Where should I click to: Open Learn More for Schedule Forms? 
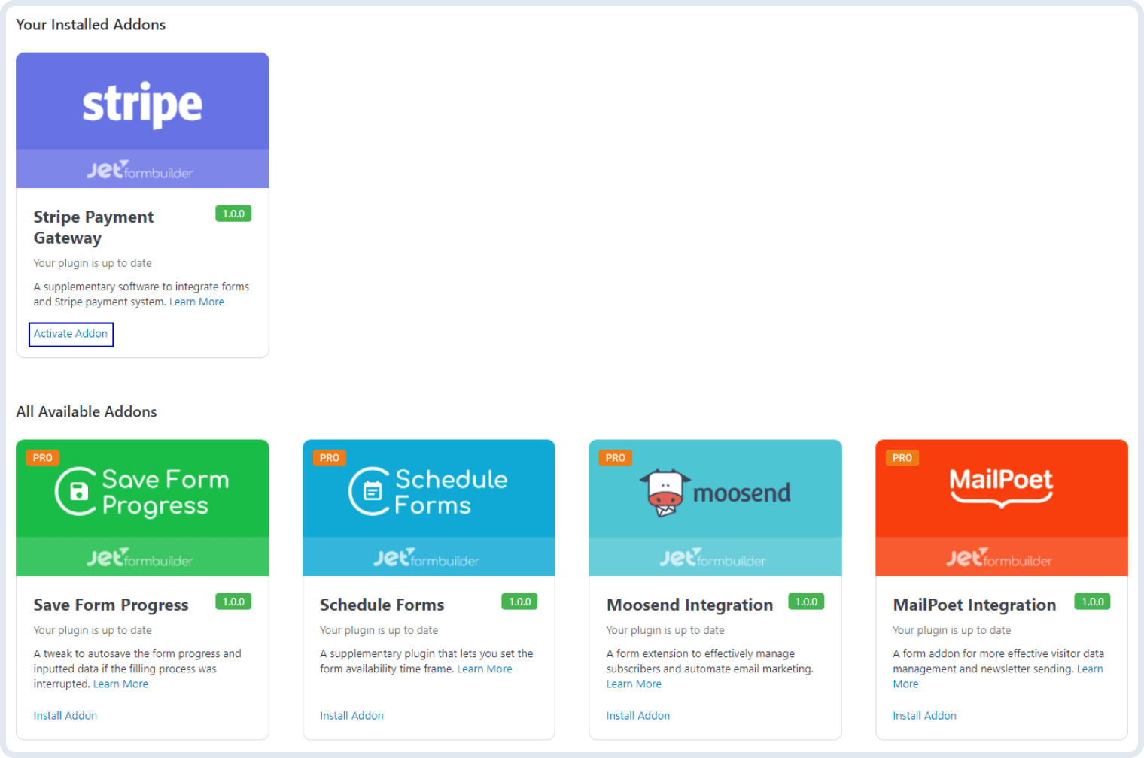point(485,669)
